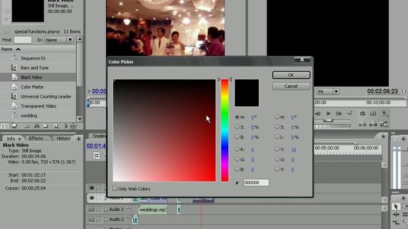Image resolution: width=408 pixels, height=229 pixels.
Task: Click the program monitor Step Back button
Action: [317, 114]
